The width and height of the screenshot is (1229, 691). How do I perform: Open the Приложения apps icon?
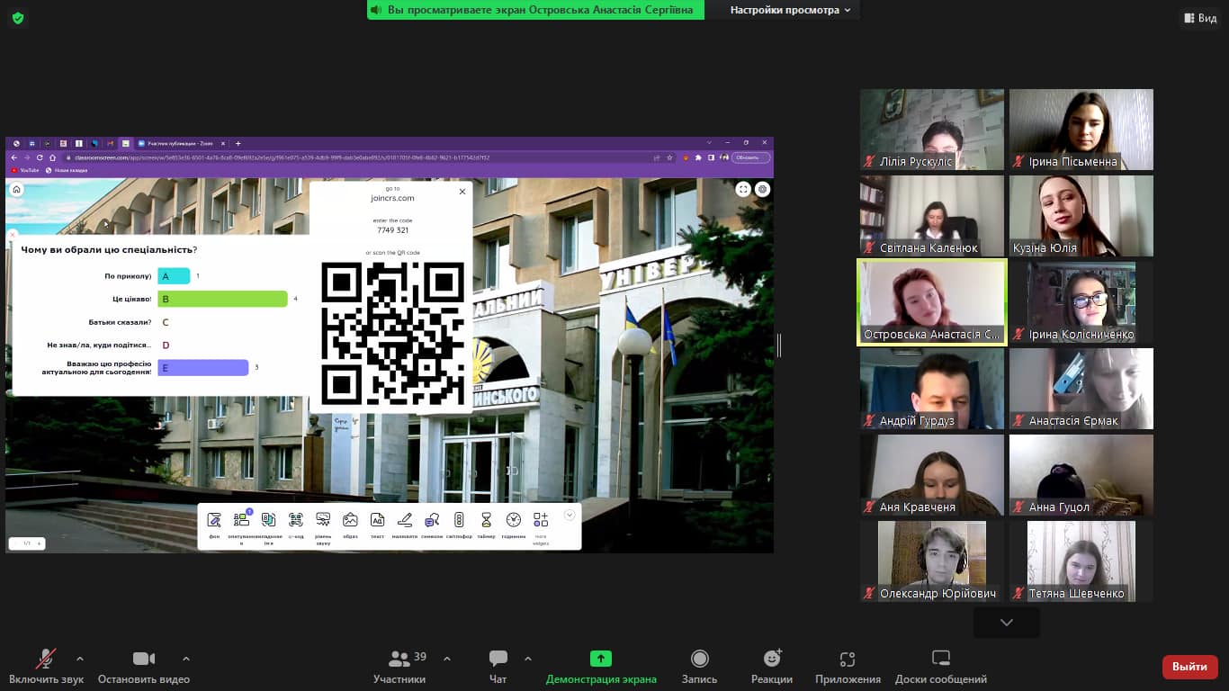pos(847,659)
